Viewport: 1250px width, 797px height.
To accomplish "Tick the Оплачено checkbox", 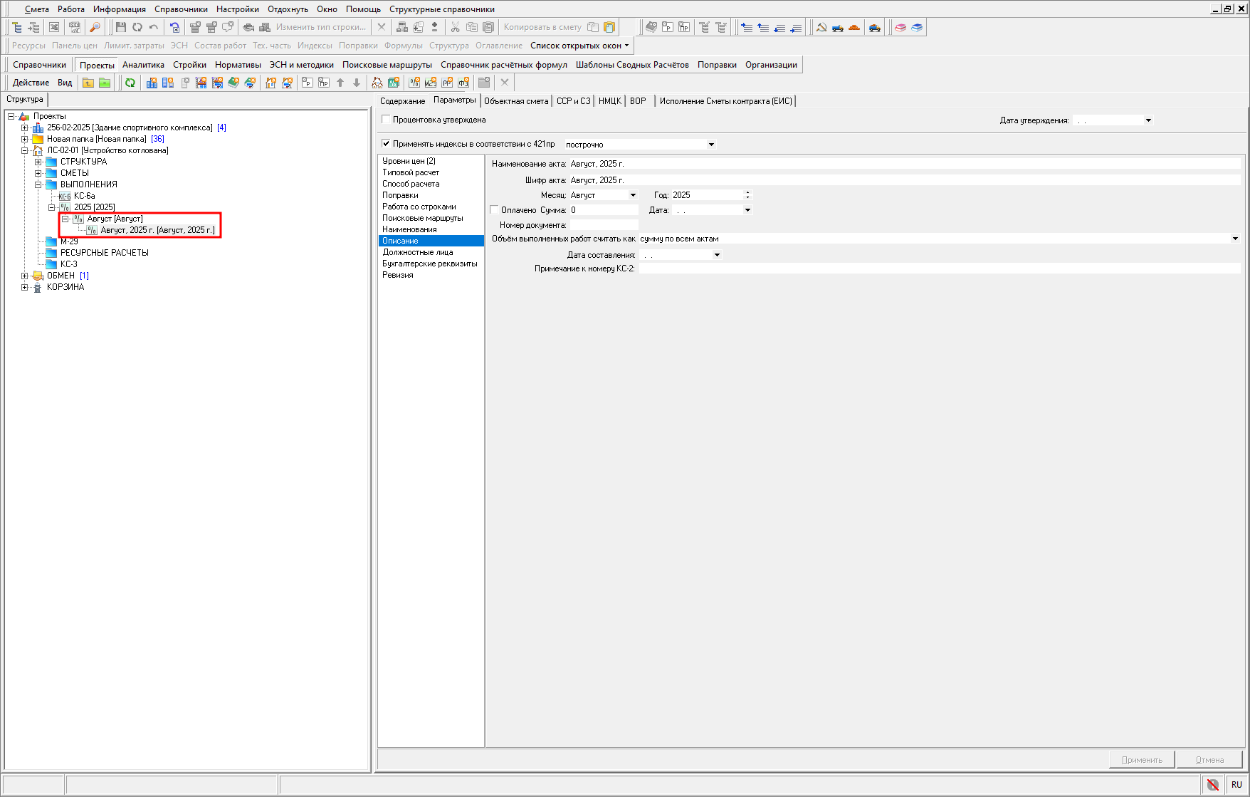I will click(x=495, y=210).
